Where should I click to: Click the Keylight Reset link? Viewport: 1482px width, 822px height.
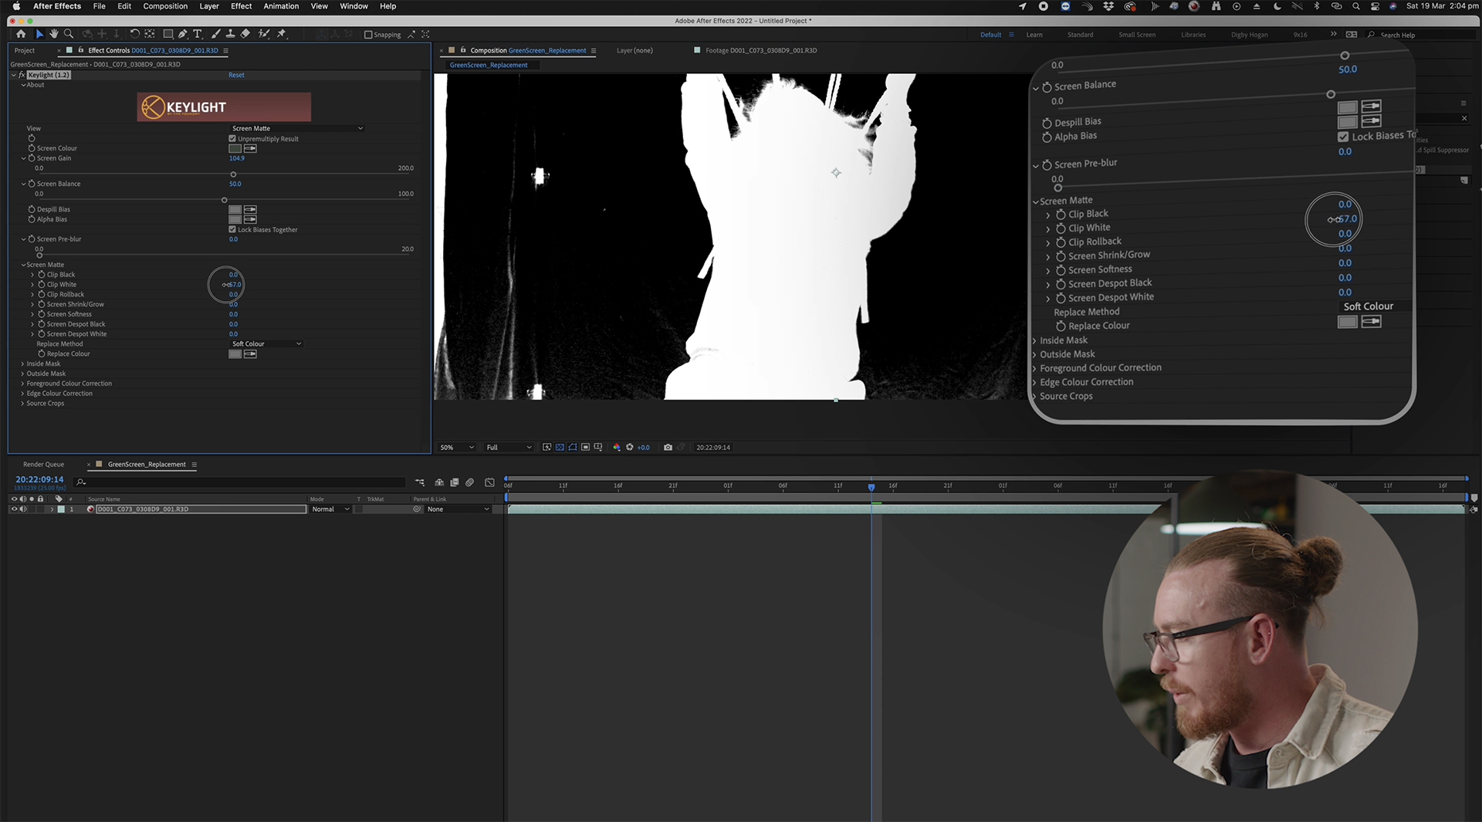[236, 76]
